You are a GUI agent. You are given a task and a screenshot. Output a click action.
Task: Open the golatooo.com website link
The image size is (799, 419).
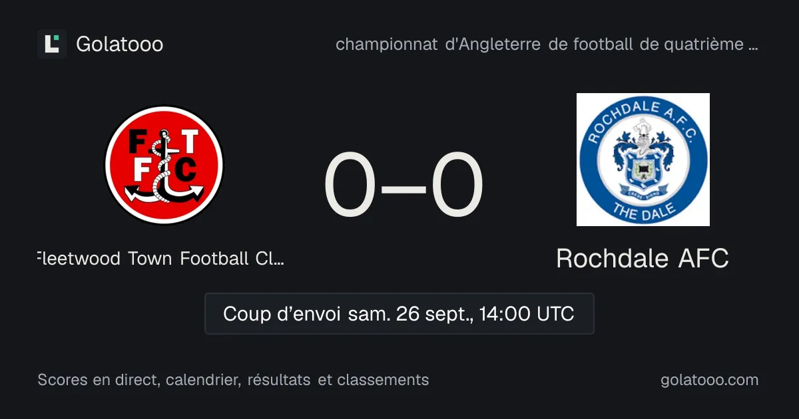pos(710,380)
